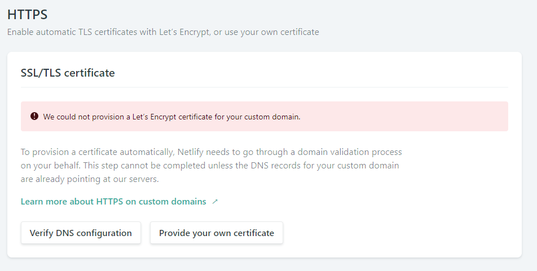The image size is (537, 271).
Task: Click the HTTPS page heading
Action: coord(27,15)
